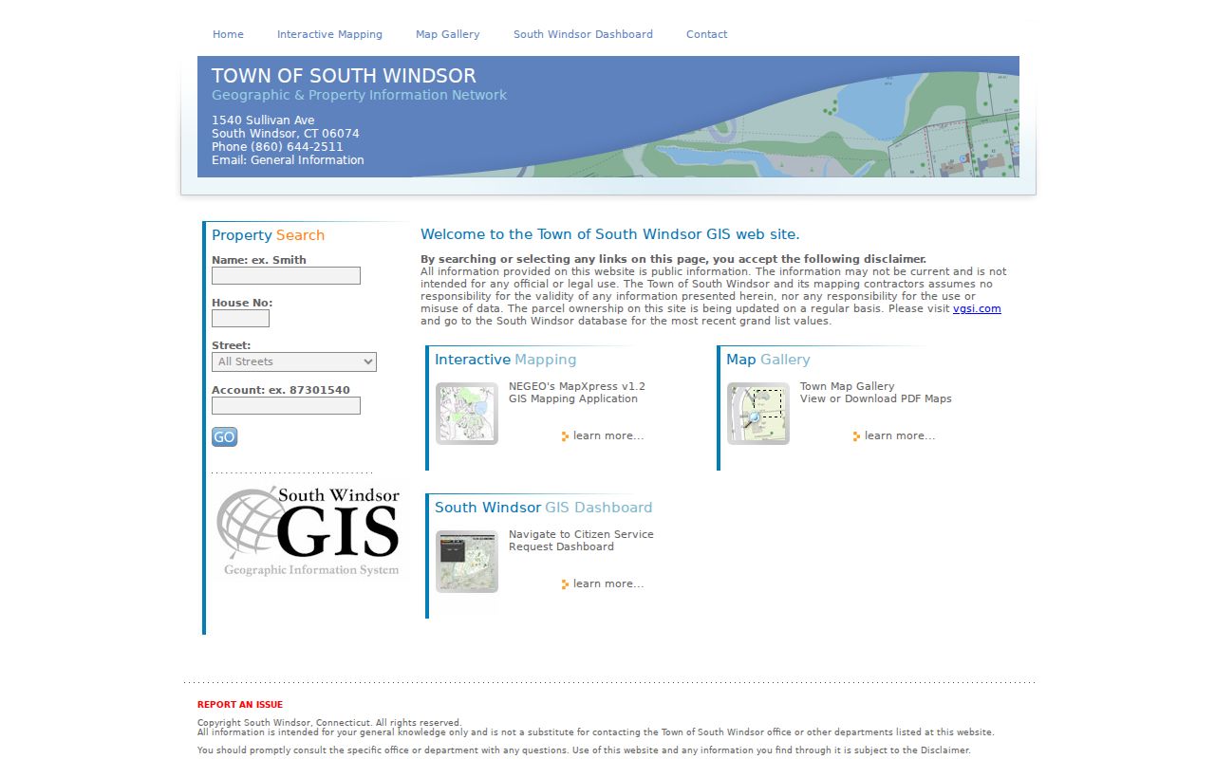1215x759 pixels.
Task: Click the South Windsor GIS logo
Action: click(x=308, y=531)
